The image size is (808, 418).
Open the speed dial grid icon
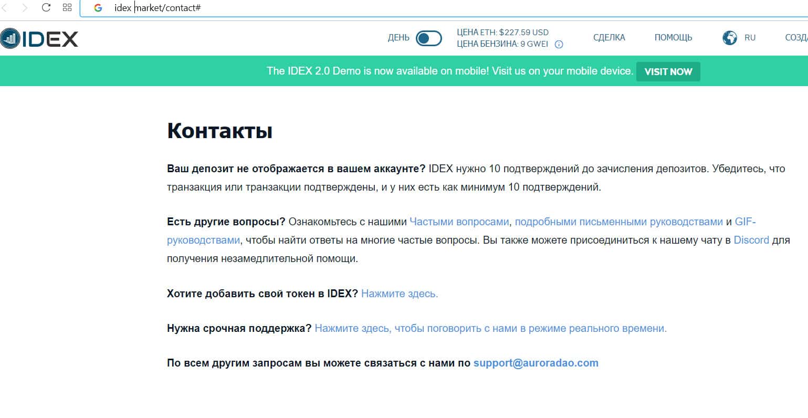click(67, 8)
